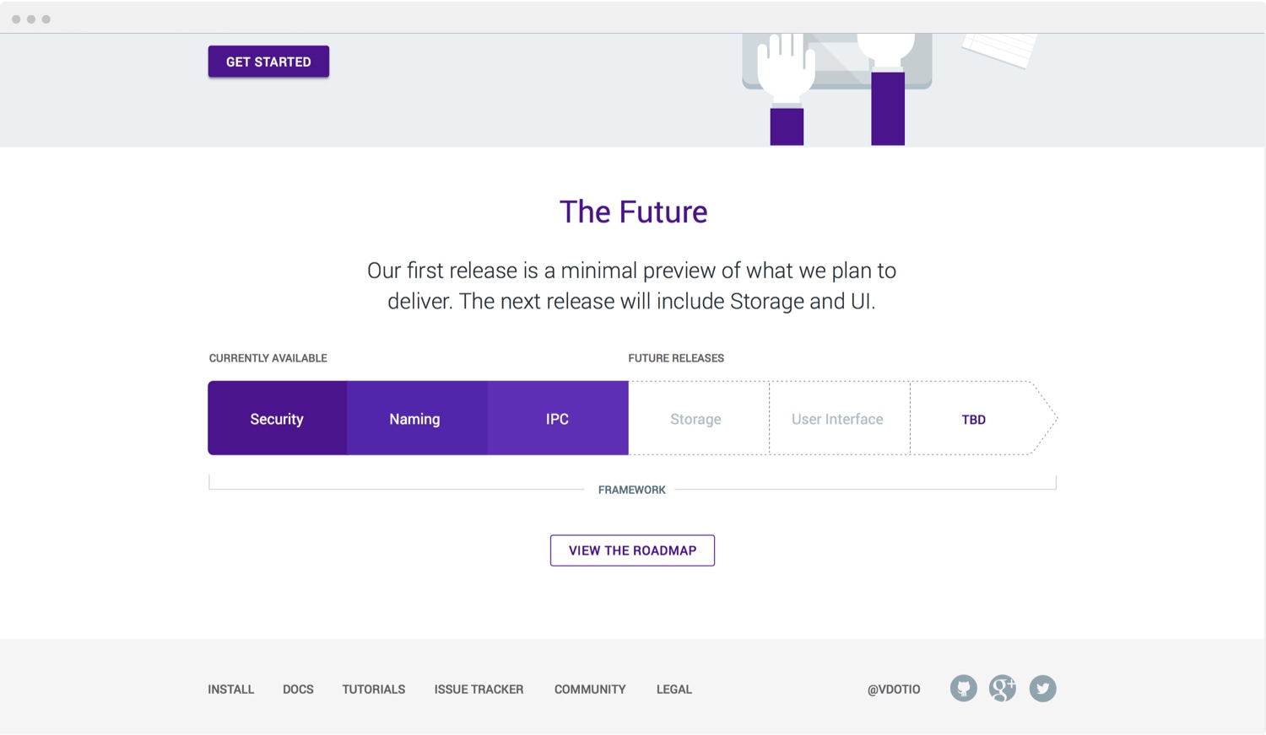Click the GET STARTED button
The image size is (1266, 735).
click(268, 62)
